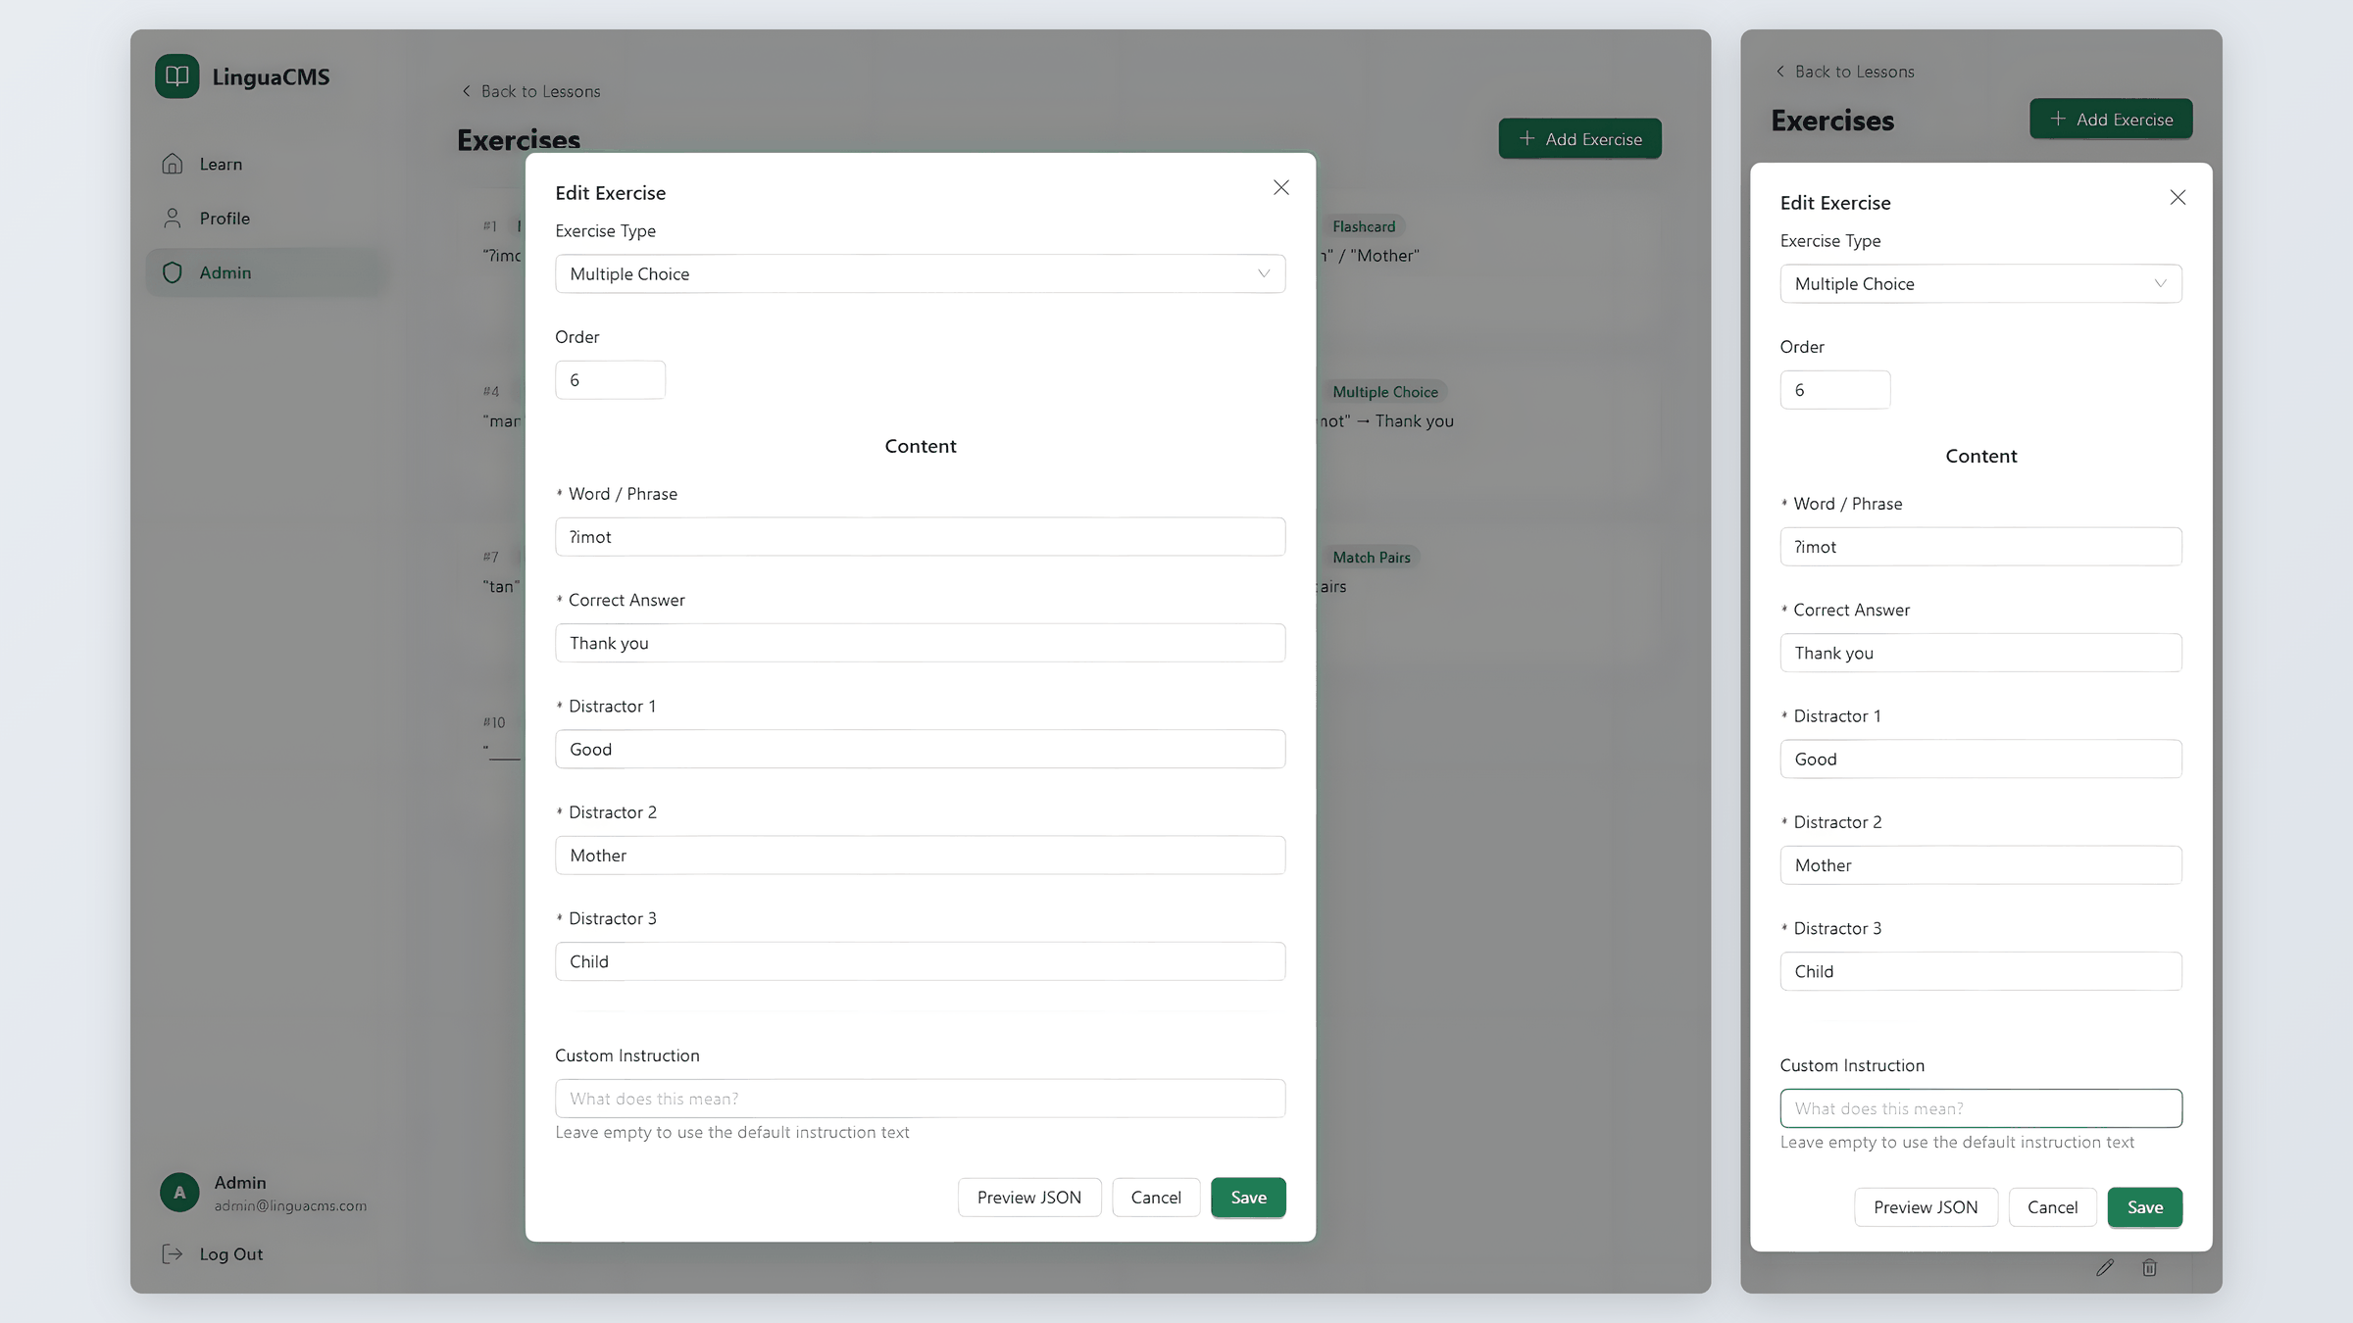Focus Custom Instruction field in large dialog
The image size is (2353, 1323).
point(920,1098)
